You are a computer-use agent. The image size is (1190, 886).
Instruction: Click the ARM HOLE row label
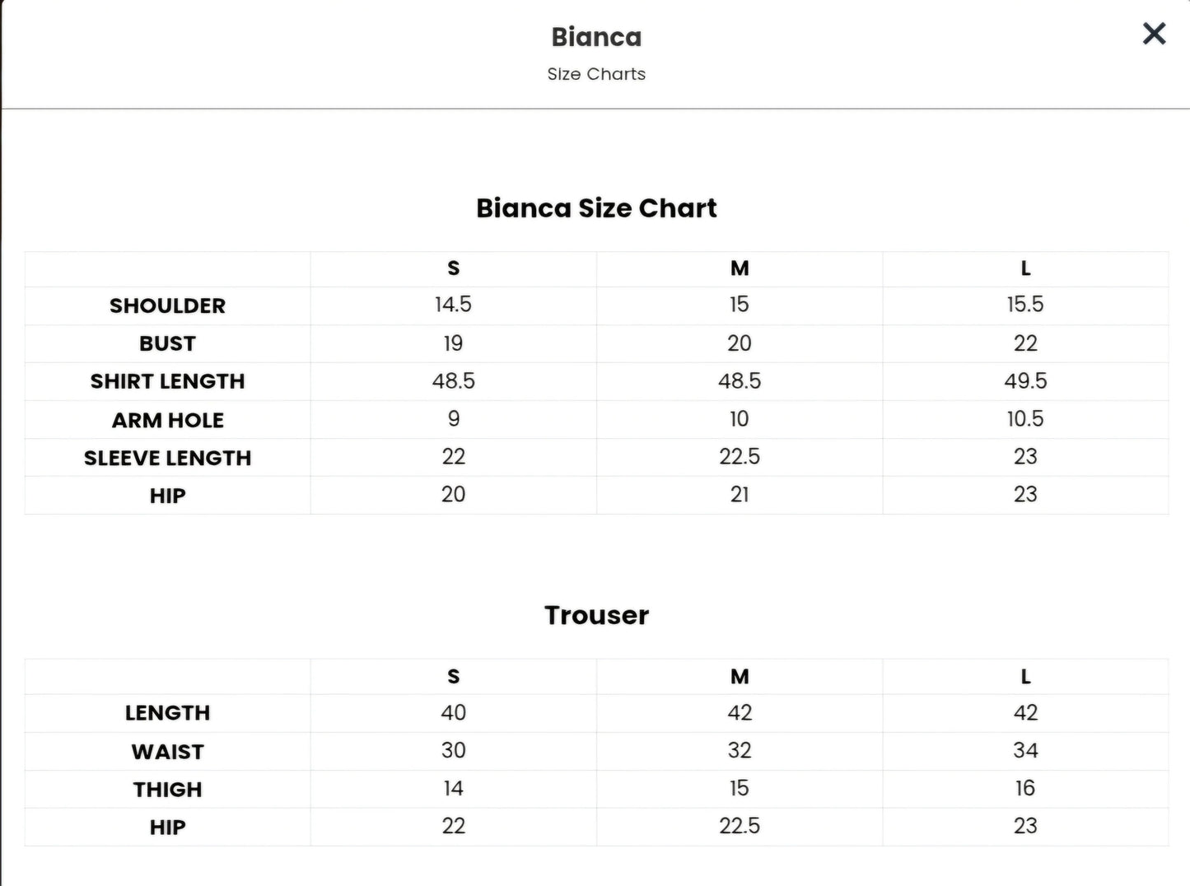(x=167, y=420)
